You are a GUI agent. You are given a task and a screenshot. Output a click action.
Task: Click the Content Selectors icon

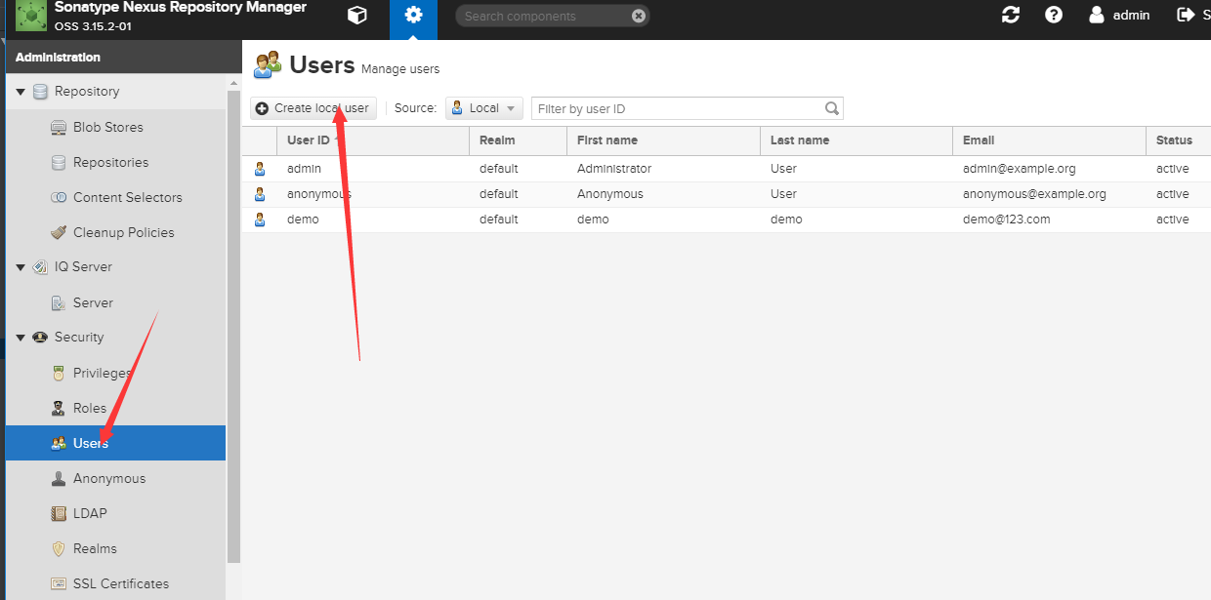(59, 198)
